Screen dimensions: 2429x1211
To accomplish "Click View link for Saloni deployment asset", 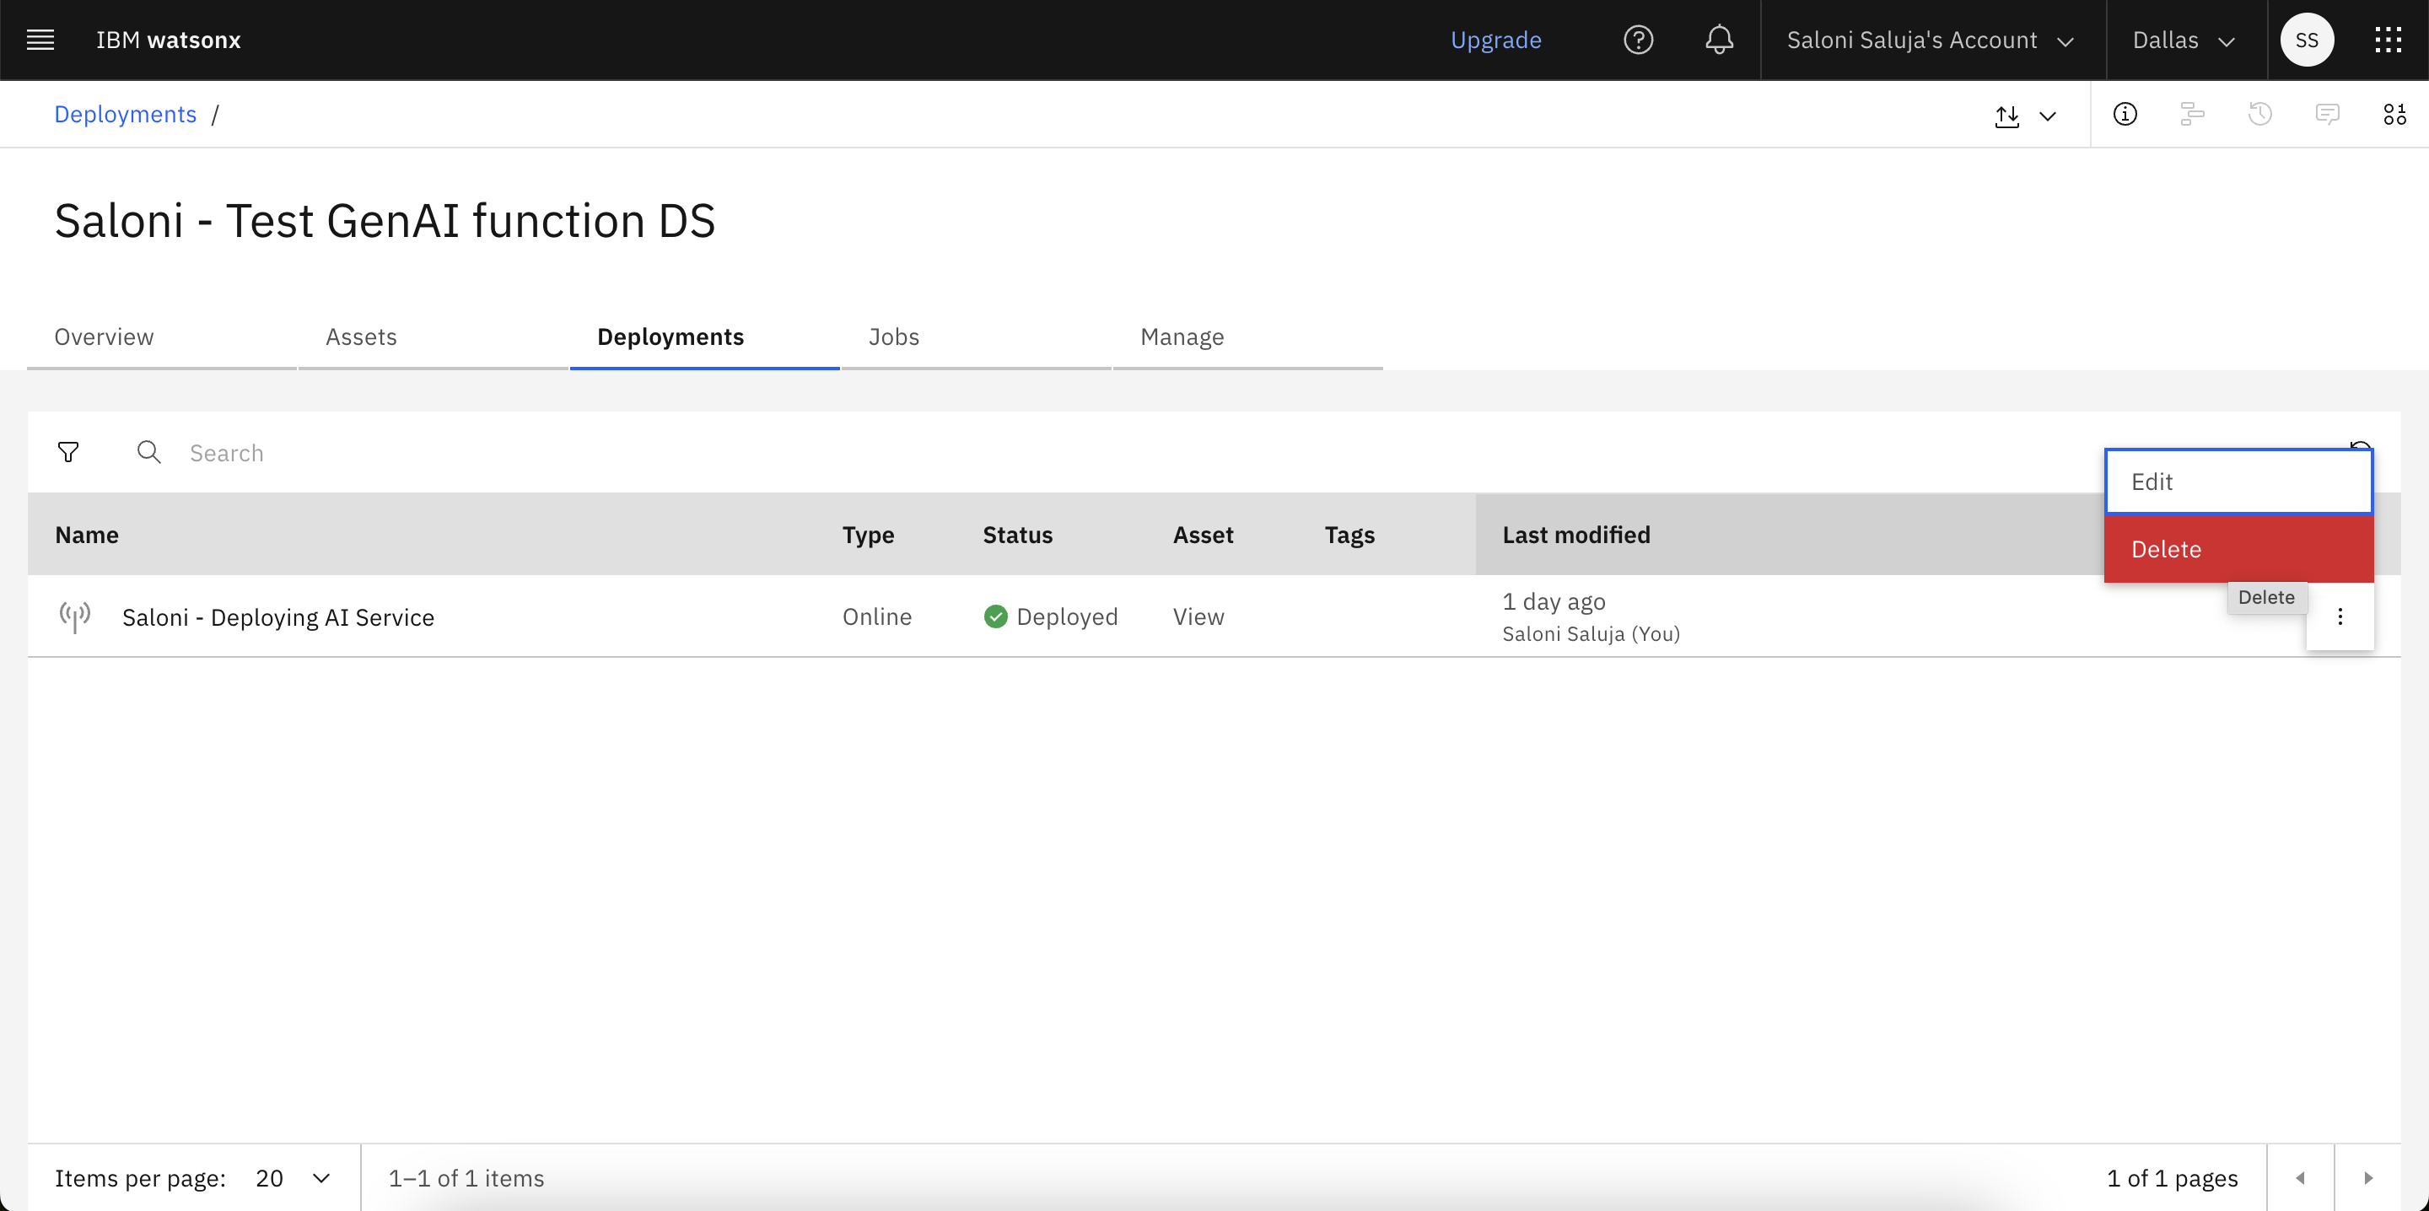I will click(1198, 615).
